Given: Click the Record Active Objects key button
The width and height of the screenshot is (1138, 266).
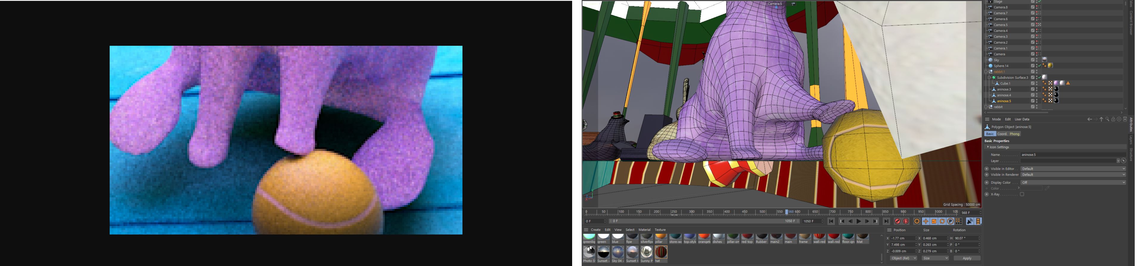Looking at the screenshot, I should [x=897, y=221].
